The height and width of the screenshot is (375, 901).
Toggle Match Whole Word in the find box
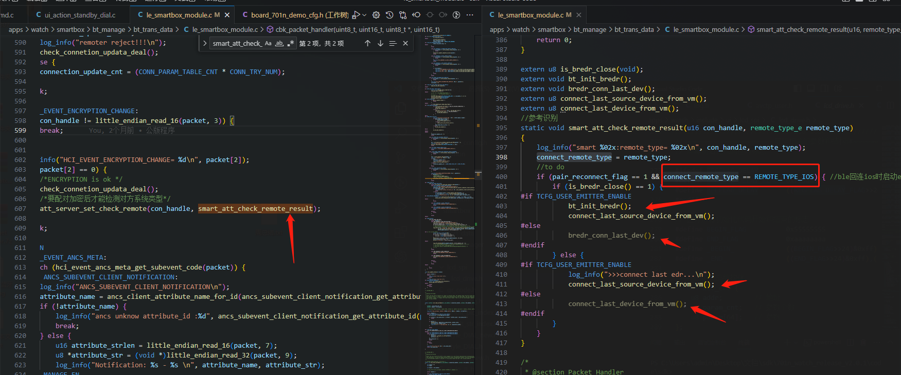[x=279, y=43]
